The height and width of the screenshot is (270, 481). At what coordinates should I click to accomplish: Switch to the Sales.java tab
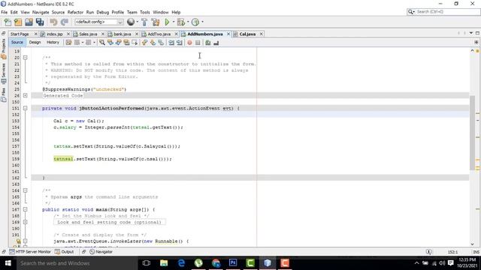[x=88, y=34]
